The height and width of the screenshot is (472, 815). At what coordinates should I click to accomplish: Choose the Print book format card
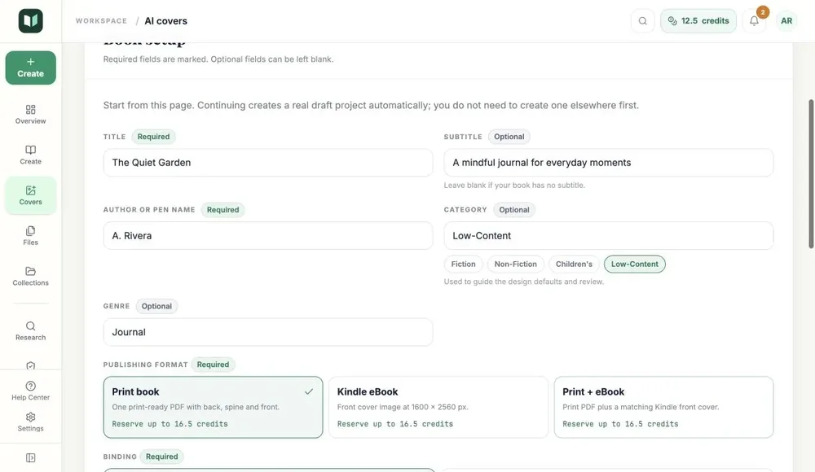(x=213, y=407)
